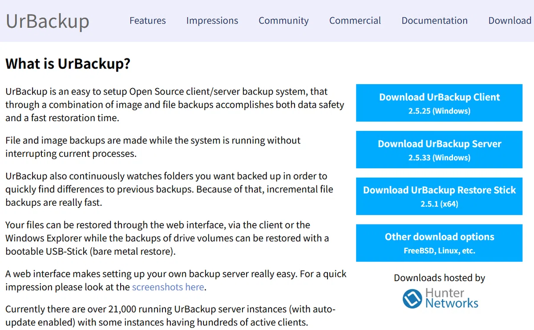Click Download UrBackup Client button

coord(439,103)
